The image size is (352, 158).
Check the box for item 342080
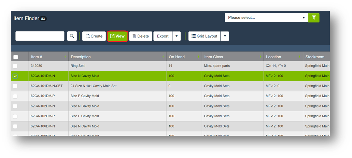tap(15, 66)
